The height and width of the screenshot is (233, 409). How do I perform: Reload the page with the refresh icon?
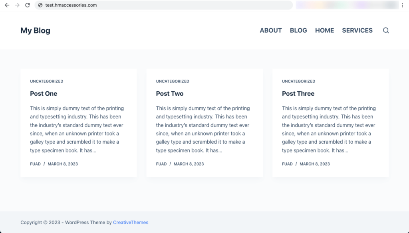tap(28, 5)
